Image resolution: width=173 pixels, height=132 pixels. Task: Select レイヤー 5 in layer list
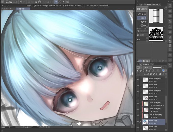click(x=154, y=128)
